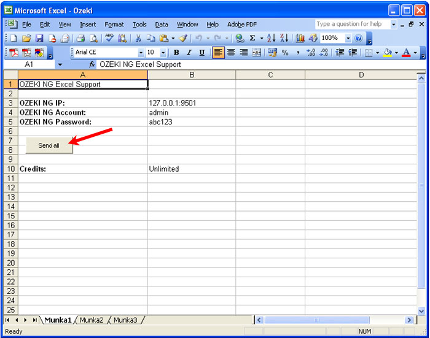Screen dimensions: 430x338
Task: Open Print Preview icon
Action: point(94,39)
